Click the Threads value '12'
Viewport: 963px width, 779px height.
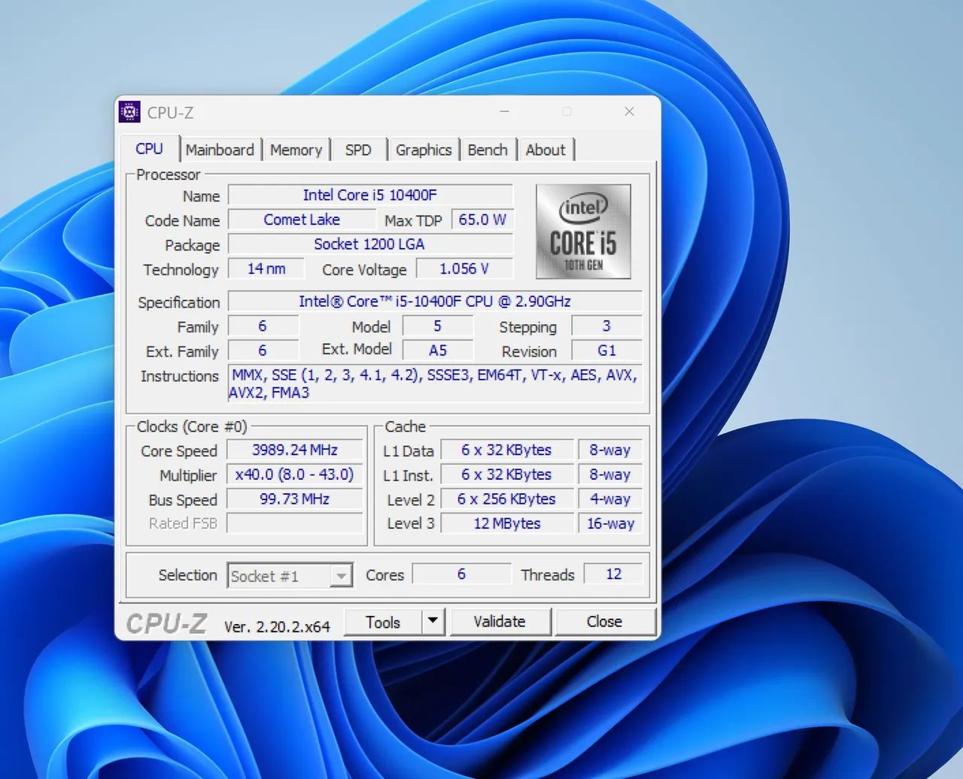pos(613,574)
